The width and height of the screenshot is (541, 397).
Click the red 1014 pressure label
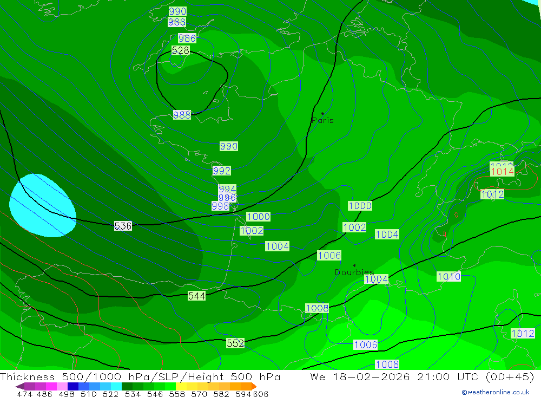[x=503, y=172]
